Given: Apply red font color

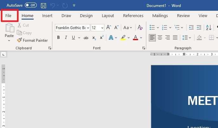Looking at the screenshot, I should [x=135, y=38].
